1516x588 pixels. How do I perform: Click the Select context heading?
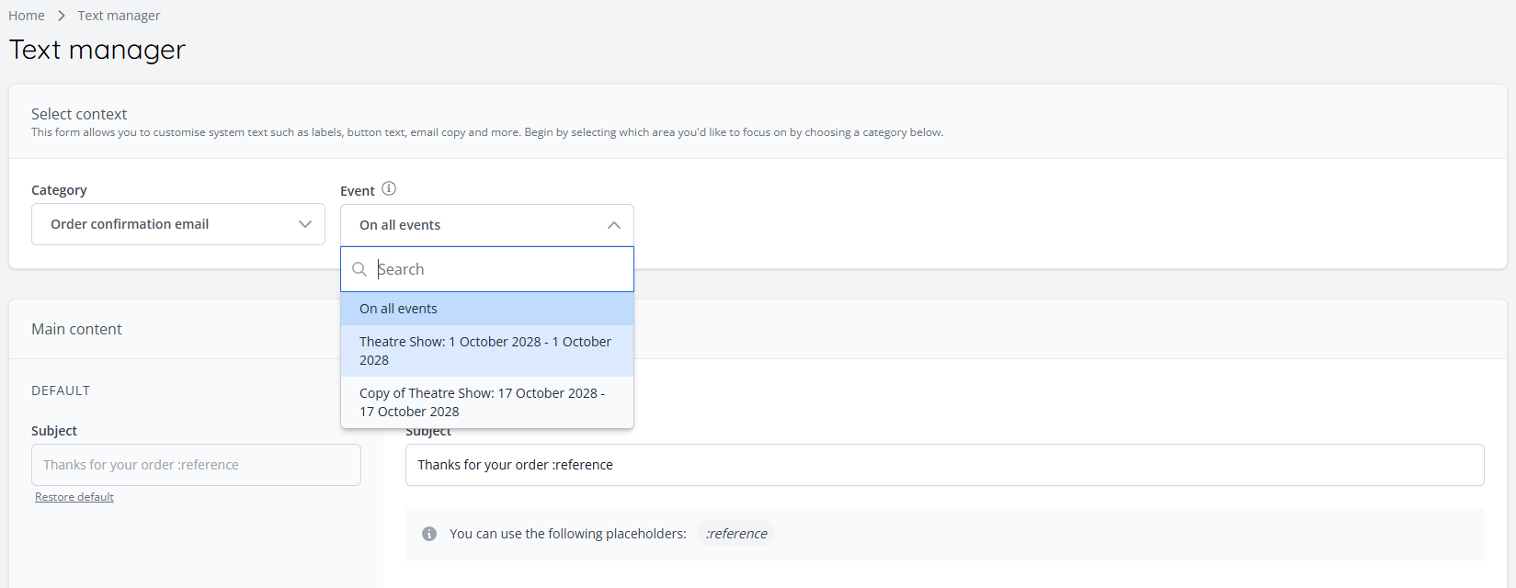(79, 114)
